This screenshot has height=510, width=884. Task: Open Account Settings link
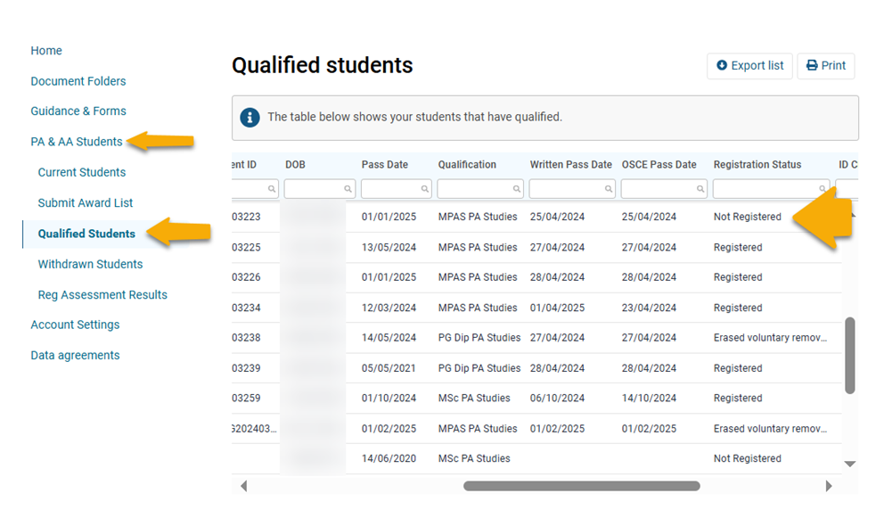(x=75, y=325)
